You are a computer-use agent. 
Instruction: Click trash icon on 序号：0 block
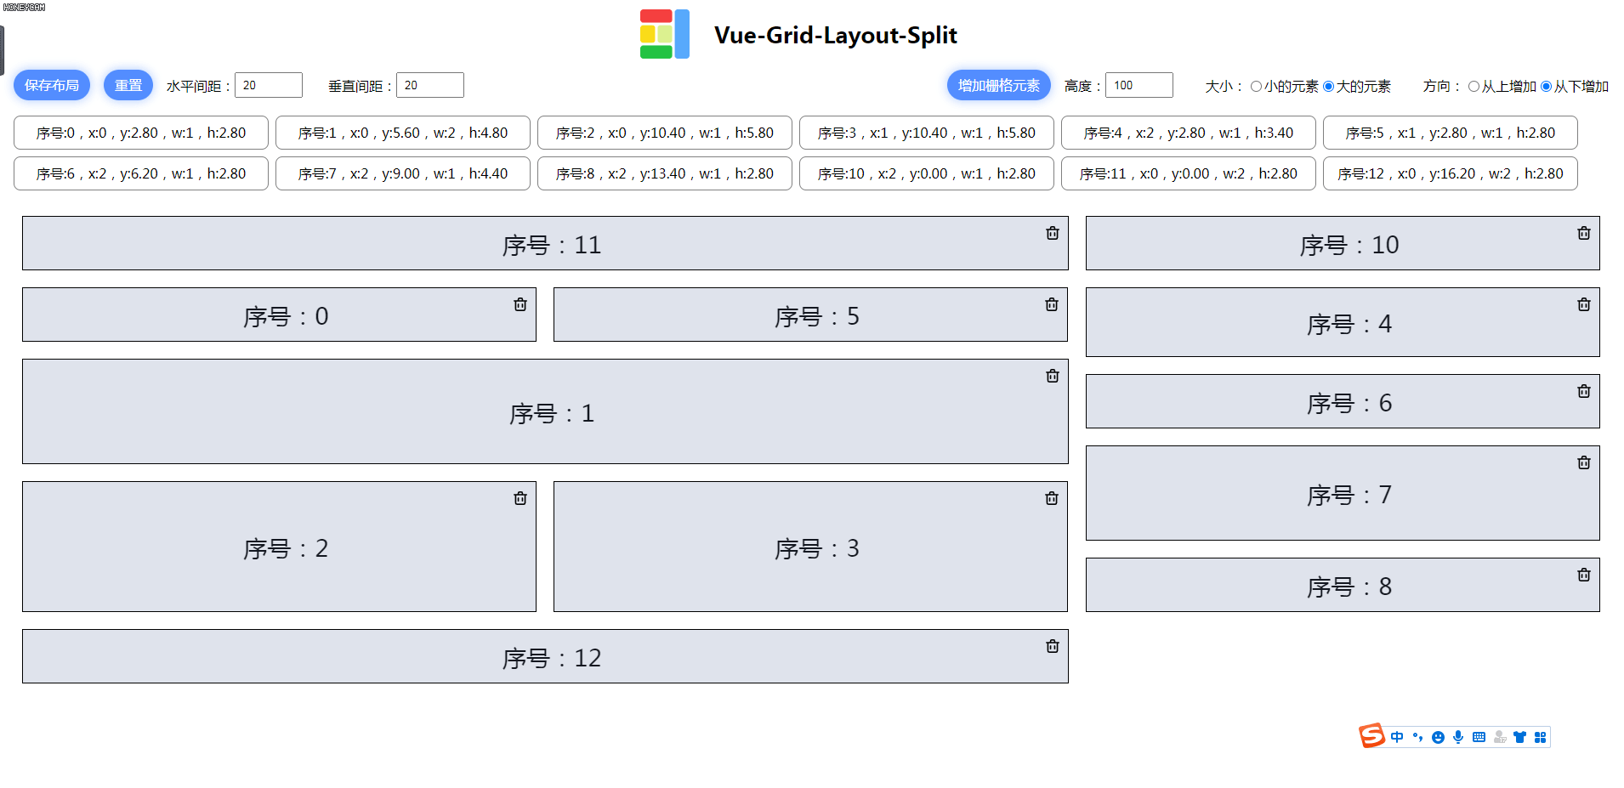520,304
